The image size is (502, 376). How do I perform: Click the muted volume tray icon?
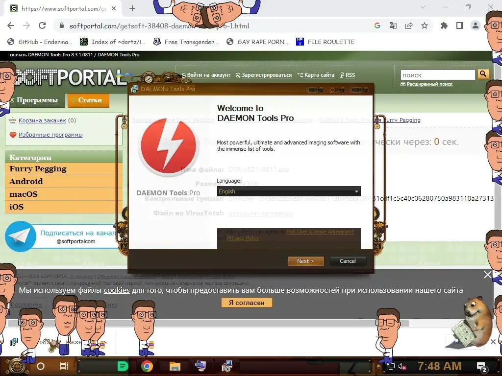(402, 367)
